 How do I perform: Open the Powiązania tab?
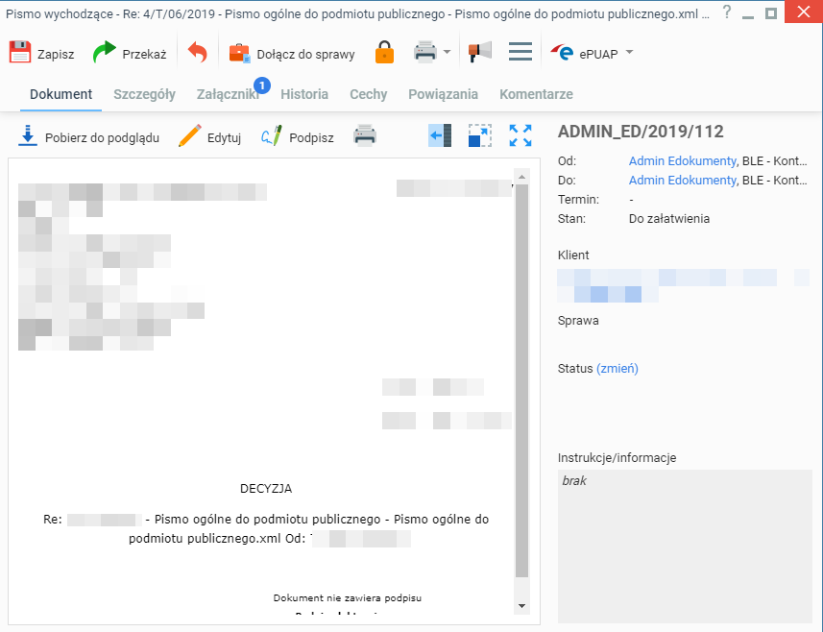click(x=443, y=94)
